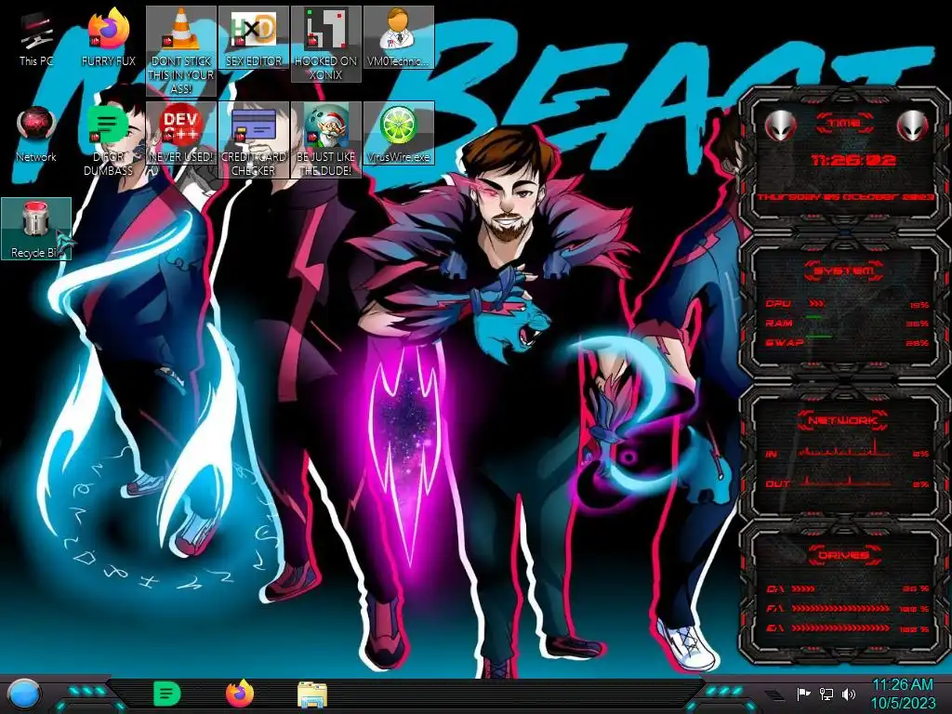Screen dimensions: 952x714
Task: Click the DRIVES header in the widget
Action: [843, 555]
